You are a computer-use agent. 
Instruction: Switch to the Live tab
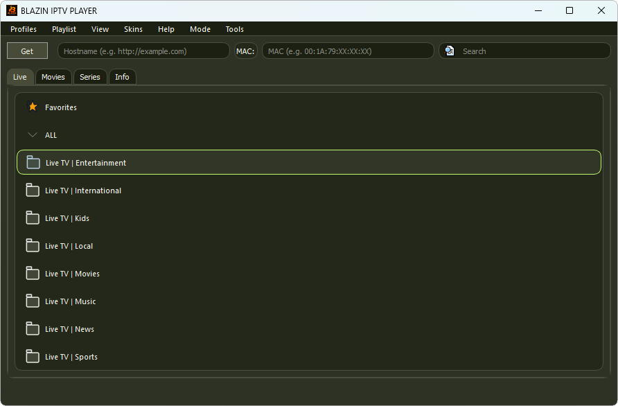point(20,77)
